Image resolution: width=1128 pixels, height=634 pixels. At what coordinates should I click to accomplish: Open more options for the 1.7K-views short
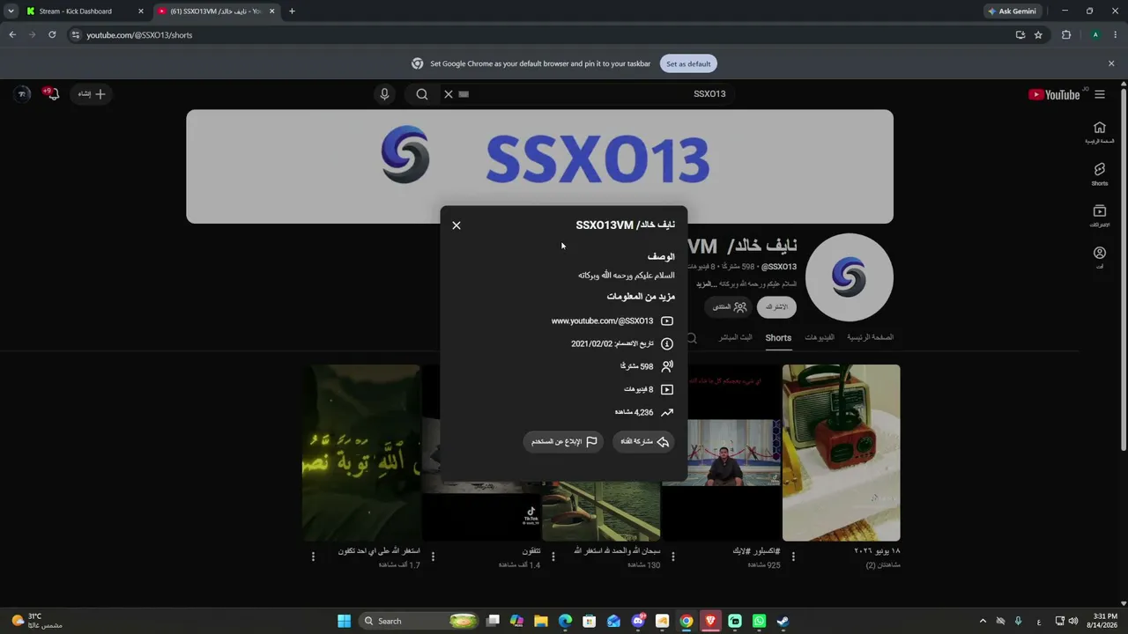313,557
